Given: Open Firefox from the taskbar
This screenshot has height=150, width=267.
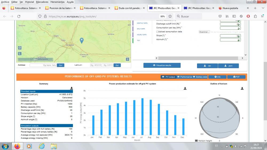Looking at the screenshot, I should [x=17, y=146].
